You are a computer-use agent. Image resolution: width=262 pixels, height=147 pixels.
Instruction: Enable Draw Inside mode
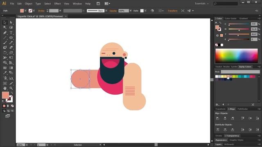pyautogui.click(x=12, y=111)
